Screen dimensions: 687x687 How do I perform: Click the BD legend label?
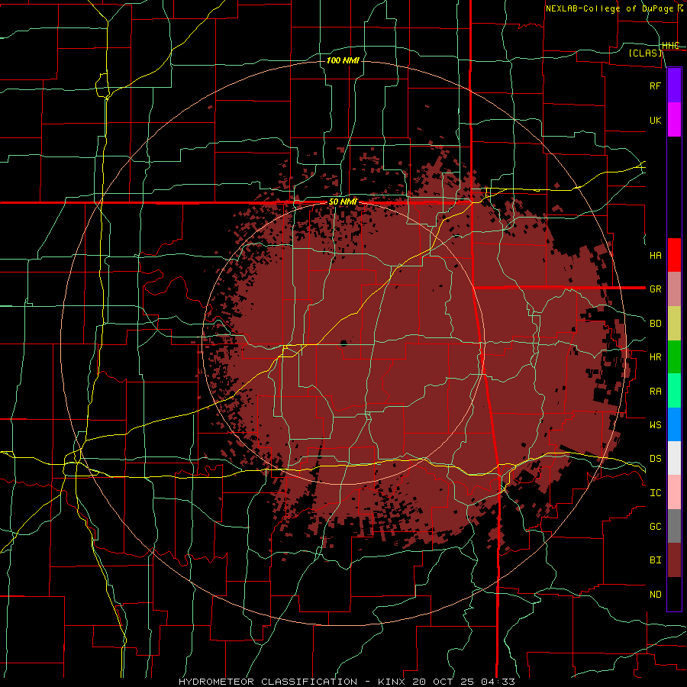tap(655, 324)
